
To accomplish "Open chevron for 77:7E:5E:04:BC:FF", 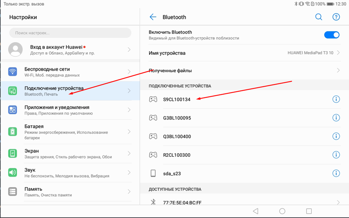I will 338,203.
